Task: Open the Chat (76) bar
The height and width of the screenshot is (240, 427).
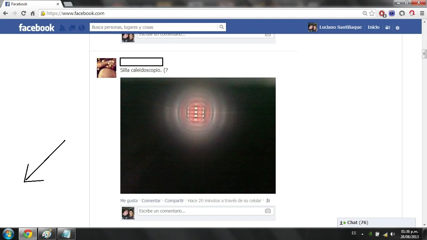Action: coord(376,222)
